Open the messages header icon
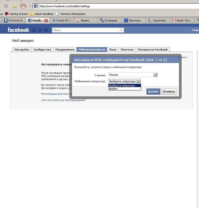199x208 pixels. pyautogui.click(x=40, y=30)
